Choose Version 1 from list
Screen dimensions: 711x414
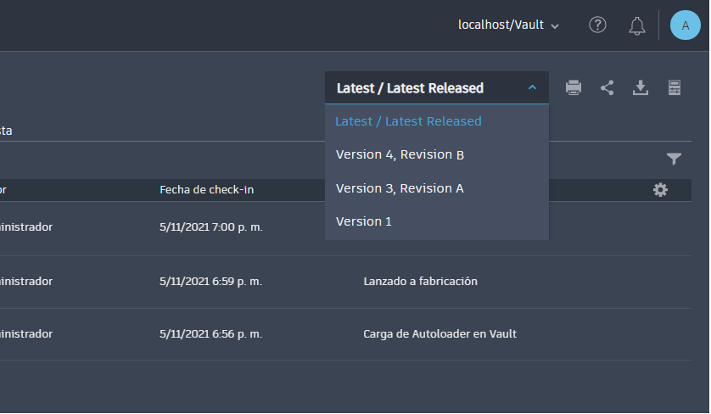pos(364,221)
